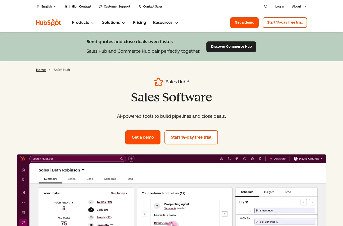Screen dimensions: 343x226
Task: Click Start 14-day free trial in the header
Action: click(x=285, y=23)
